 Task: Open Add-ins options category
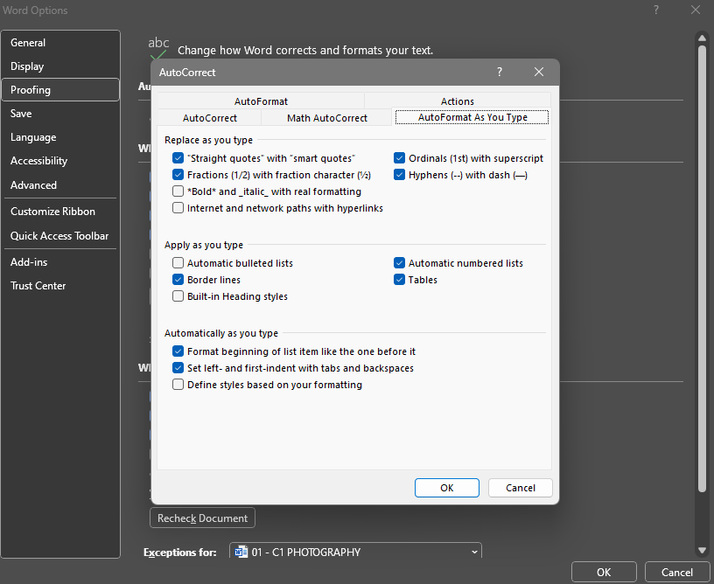[x=60, y=261]
